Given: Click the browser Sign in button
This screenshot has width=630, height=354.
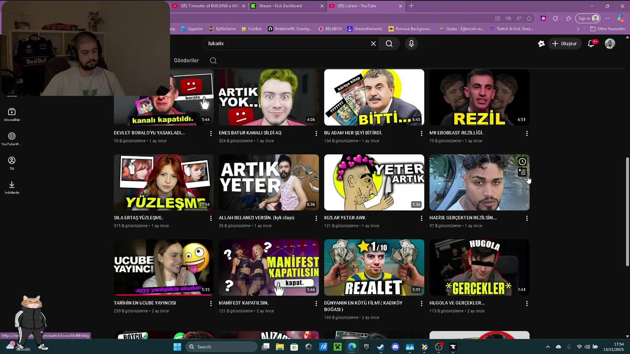Looking at the screenshot, I should (588, 18).
